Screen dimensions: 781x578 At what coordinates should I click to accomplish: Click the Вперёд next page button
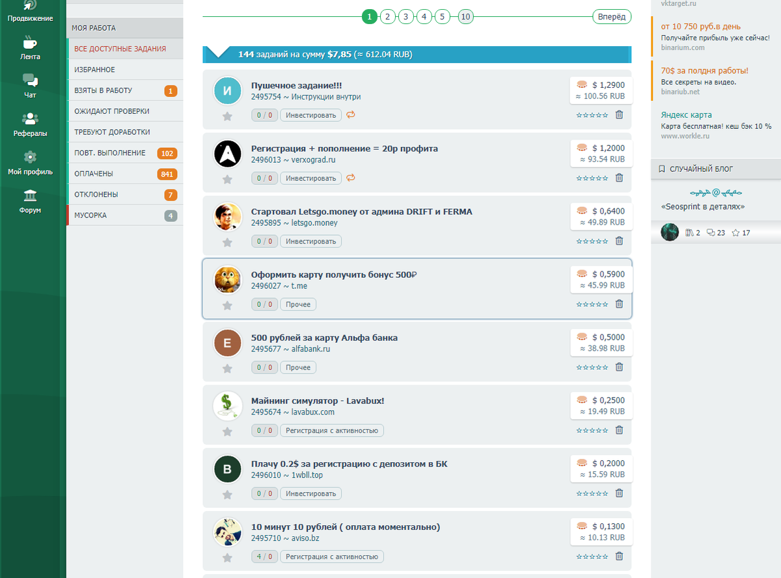pos(612,16)
